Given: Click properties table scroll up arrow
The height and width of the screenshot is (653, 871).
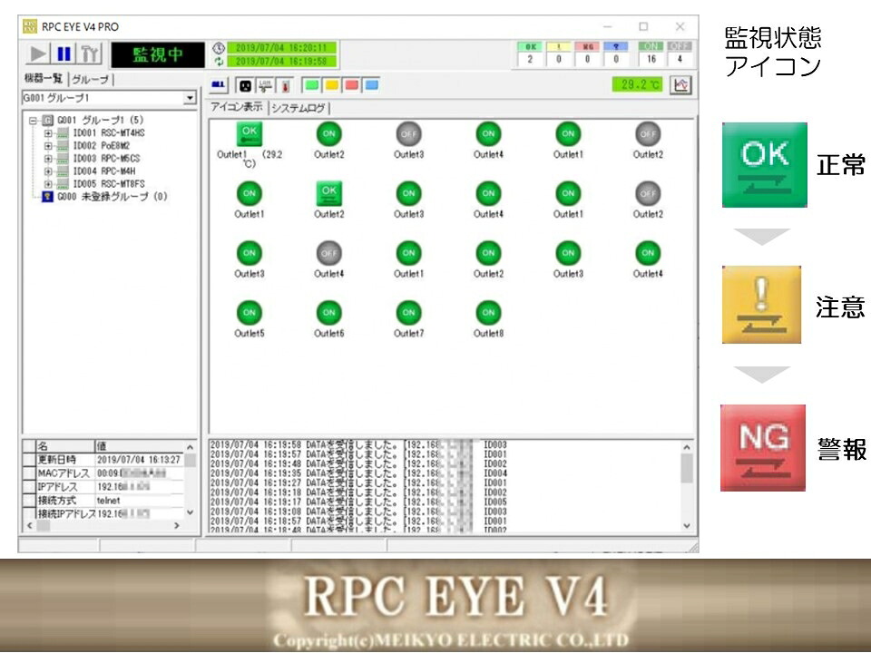Looking at the screenshot, I should pos(191,447).
